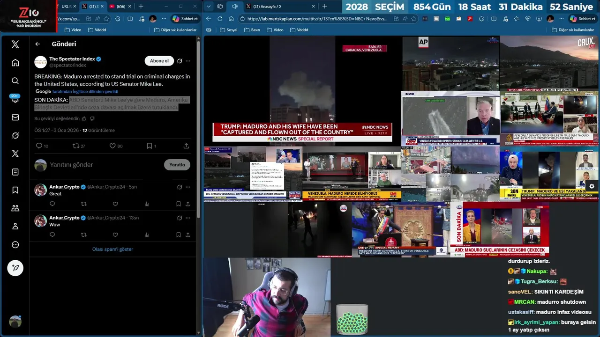
Task: Compose new post with feather button
Action: [15, 268]
